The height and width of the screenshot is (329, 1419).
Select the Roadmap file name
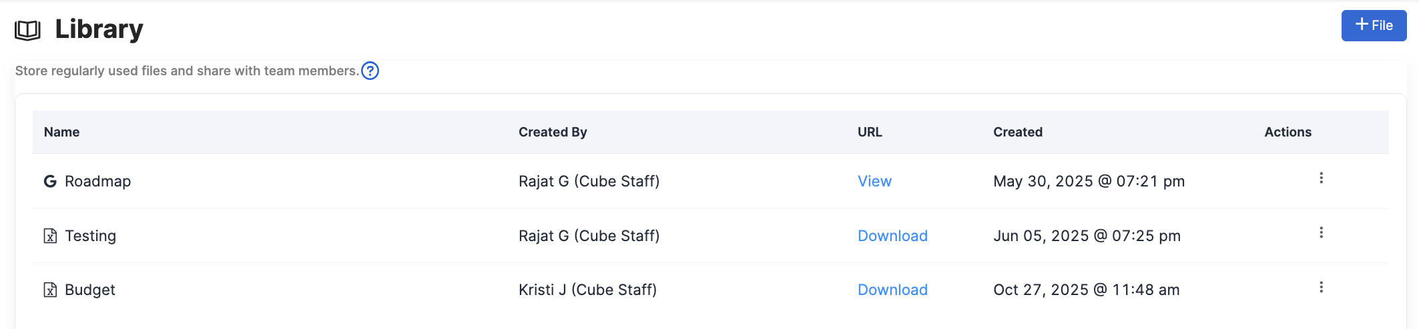[x=97, y=181]
